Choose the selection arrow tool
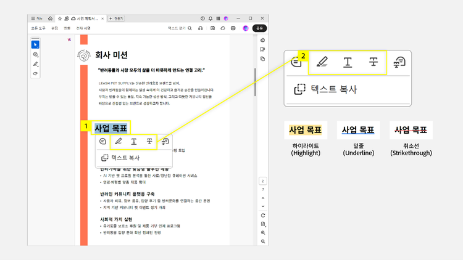 click(35, 44)
